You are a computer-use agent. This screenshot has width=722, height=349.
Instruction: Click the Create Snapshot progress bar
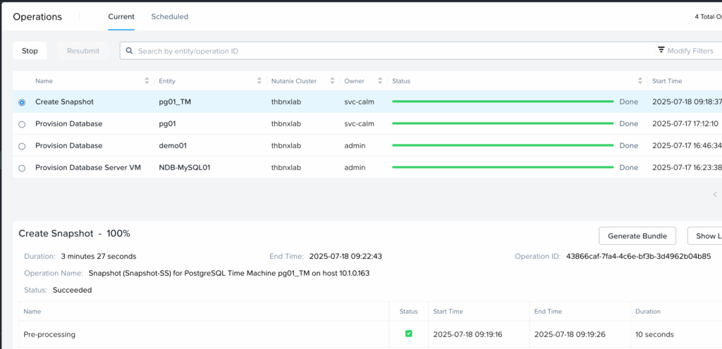tap(503, 102)
